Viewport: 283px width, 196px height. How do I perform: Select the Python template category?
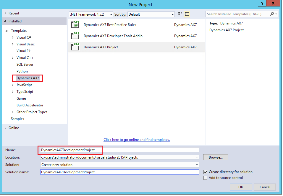[22, 71]
